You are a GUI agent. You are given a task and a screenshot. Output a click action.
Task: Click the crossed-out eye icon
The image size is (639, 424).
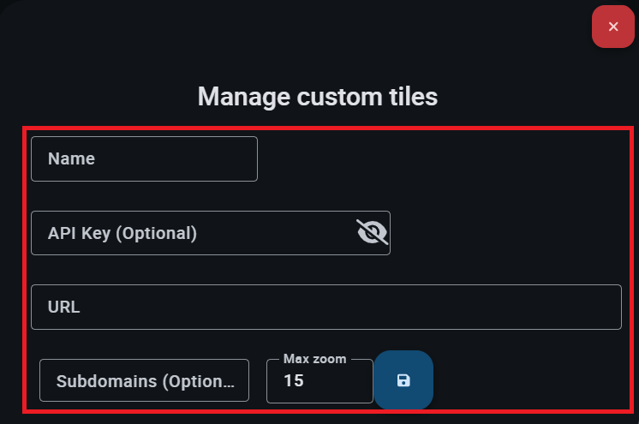(x=372, y=232)
